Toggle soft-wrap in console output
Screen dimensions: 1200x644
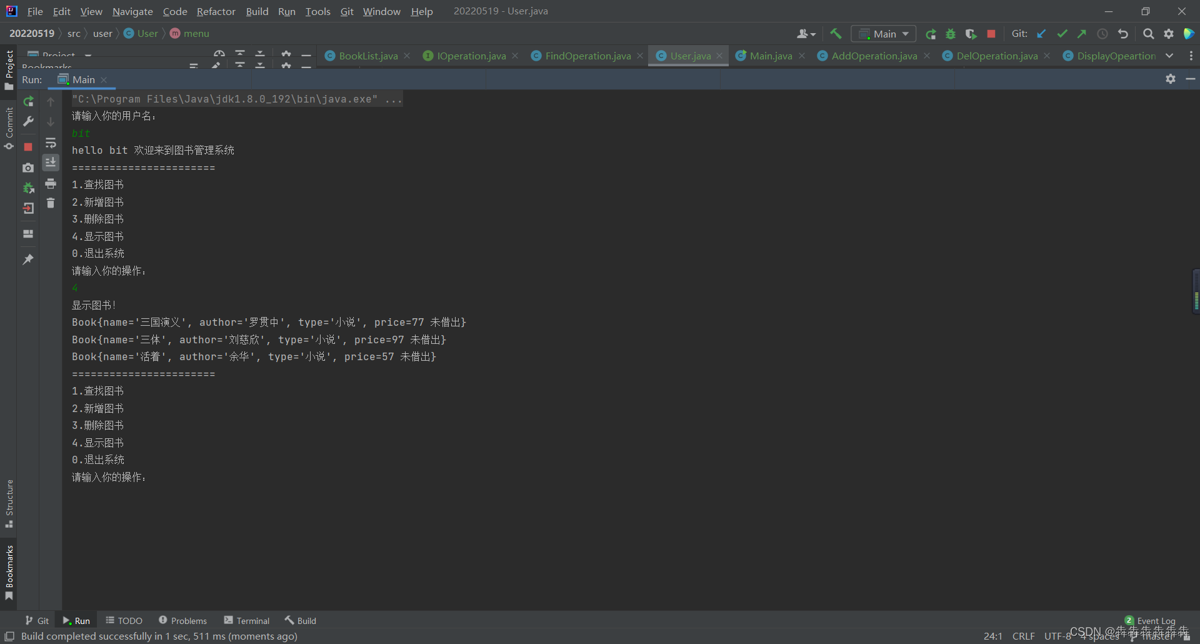[x=51, y=143]
